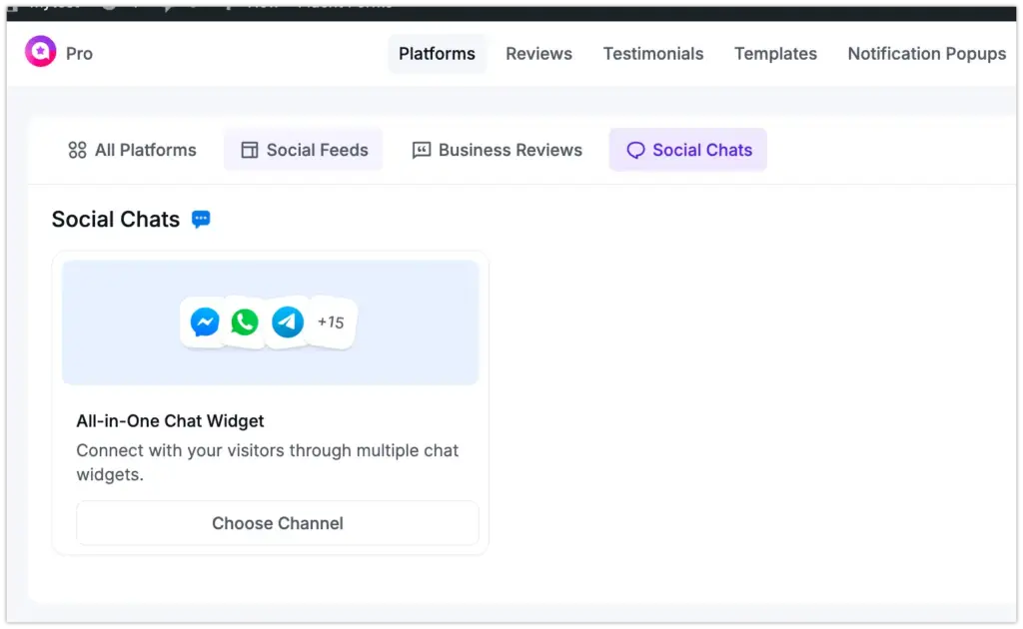Open the Notification Popups section
The width and height of the screenshot is (1023, 629).
926,54
